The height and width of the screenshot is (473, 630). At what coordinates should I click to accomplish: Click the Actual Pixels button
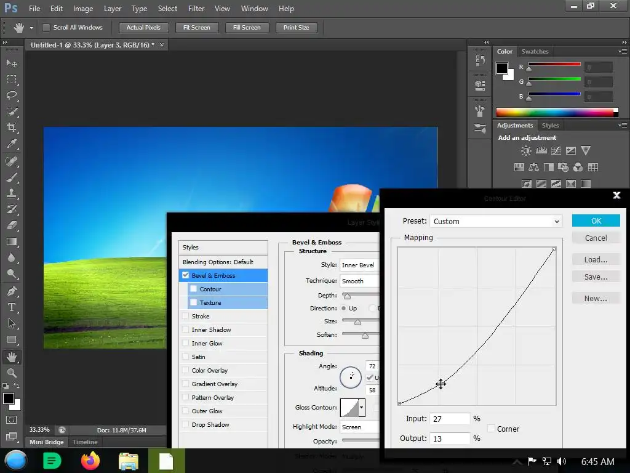pyautogui.click(x=143, y=27)
